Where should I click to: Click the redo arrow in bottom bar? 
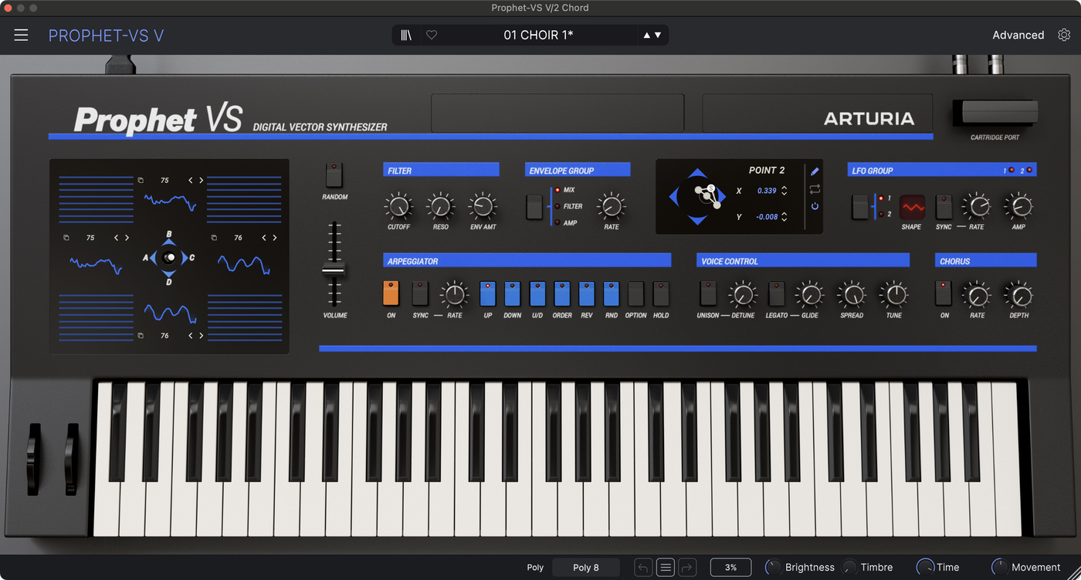click(687, 568)
